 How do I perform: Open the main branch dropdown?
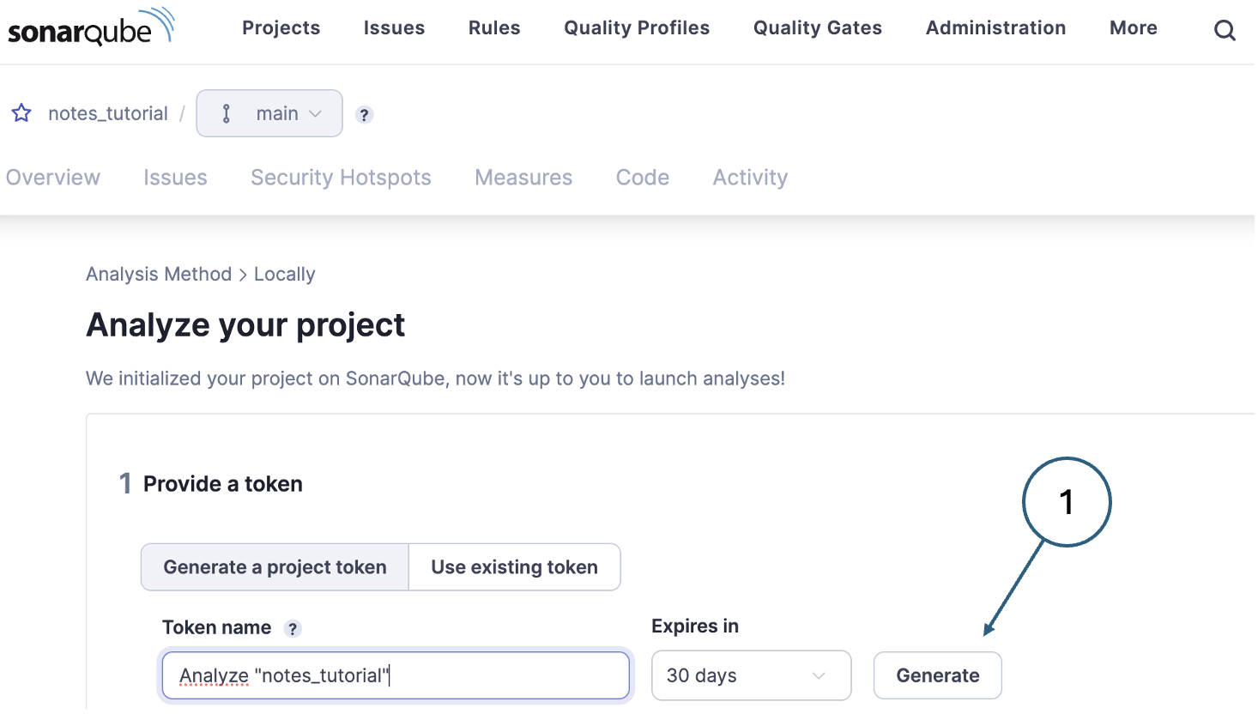269,113
